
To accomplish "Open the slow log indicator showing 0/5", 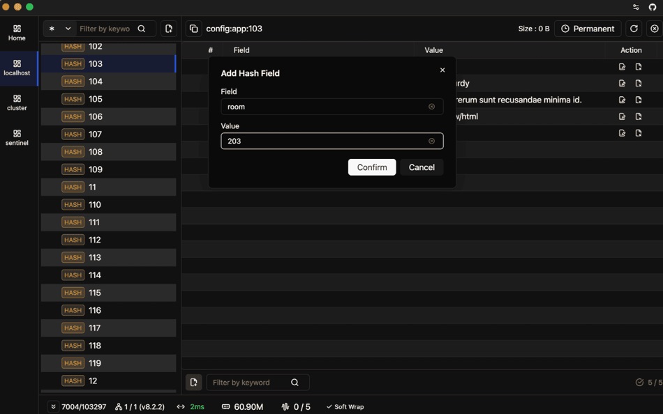I will point(297,406).
